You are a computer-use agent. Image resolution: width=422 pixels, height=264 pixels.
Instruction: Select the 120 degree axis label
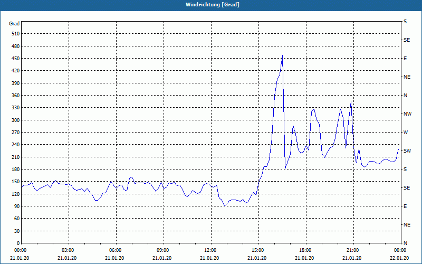[15, 194]
